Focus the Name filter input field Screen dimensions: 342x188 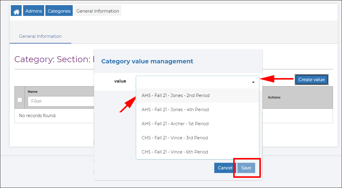pyautogui.click(x=61, y=101)
